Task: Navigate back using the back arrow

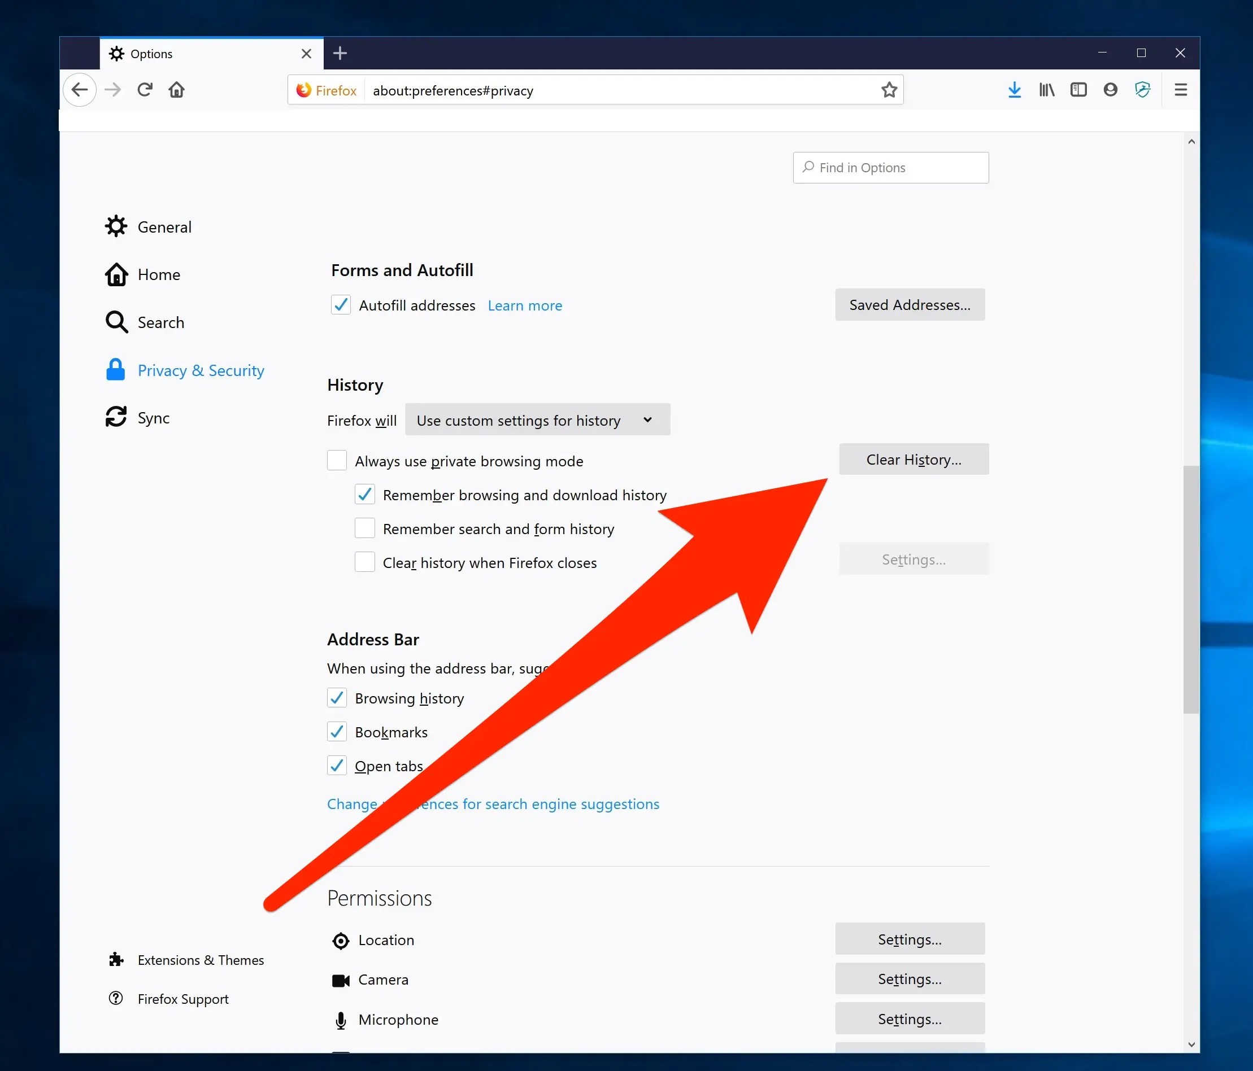Action: (79, 89)
